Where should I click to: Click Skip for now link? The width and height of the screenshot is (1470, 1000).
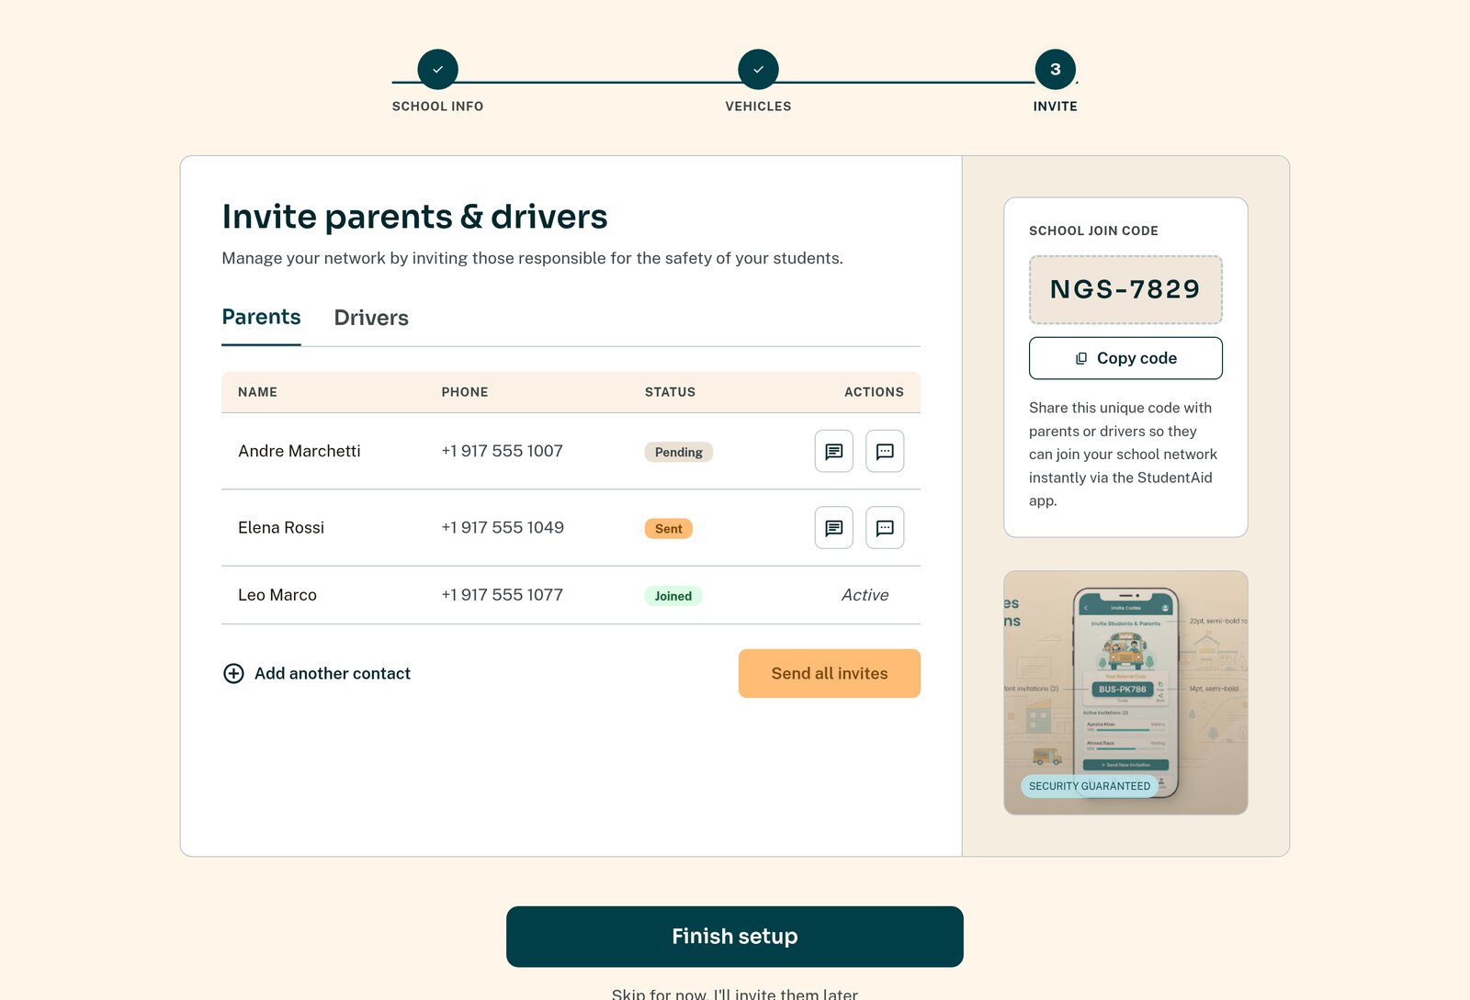pos(735,994)
